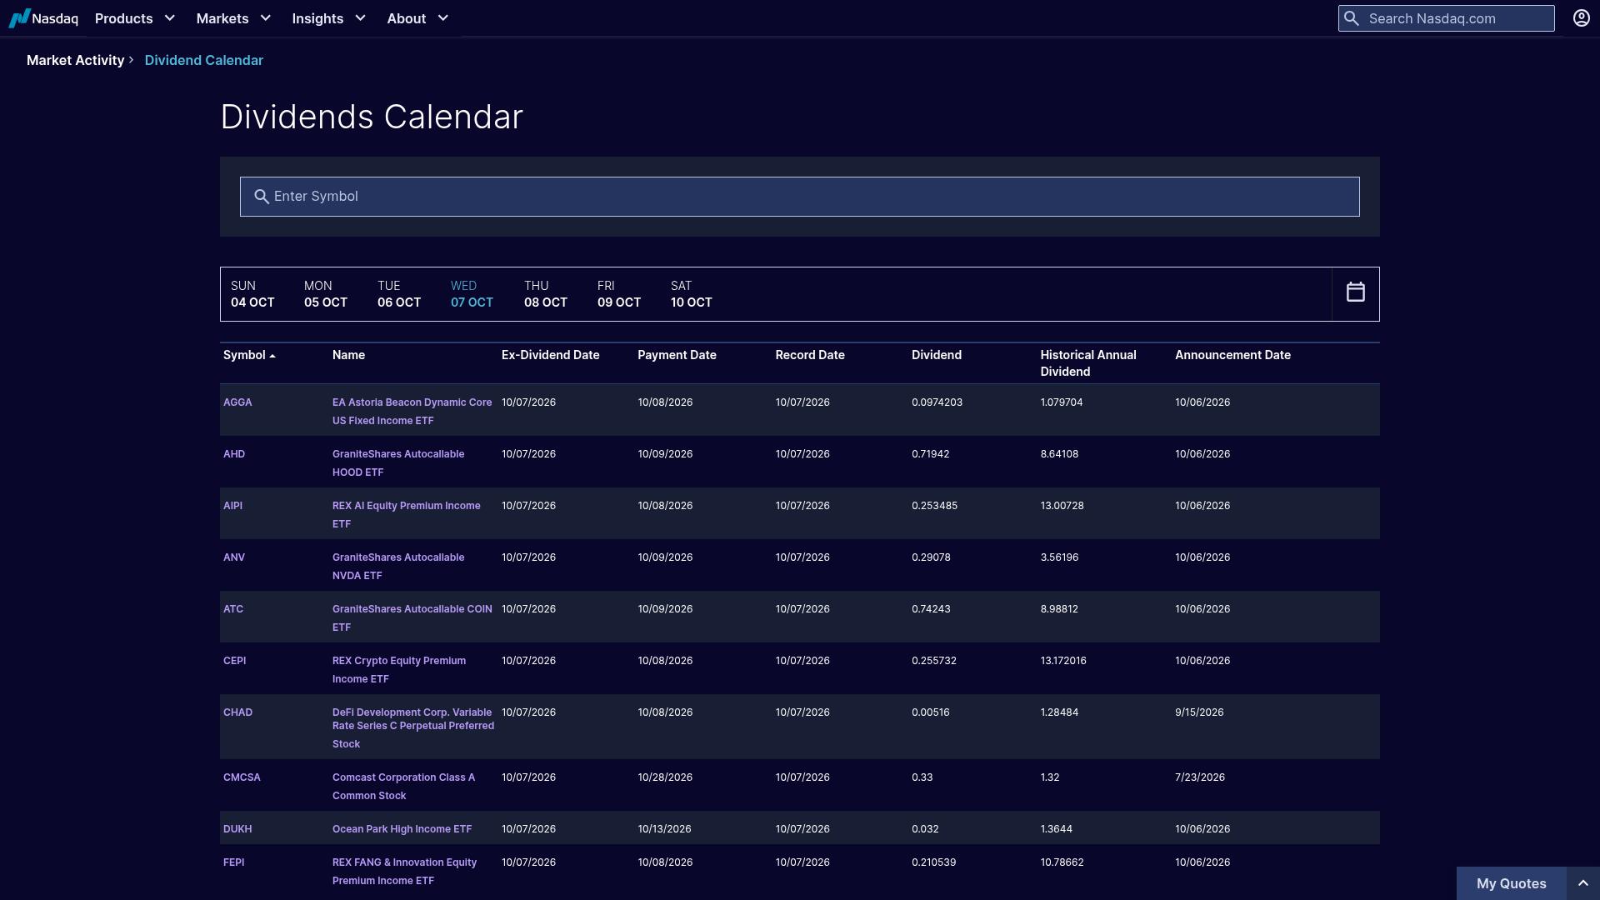Expand the About menu

417,18
